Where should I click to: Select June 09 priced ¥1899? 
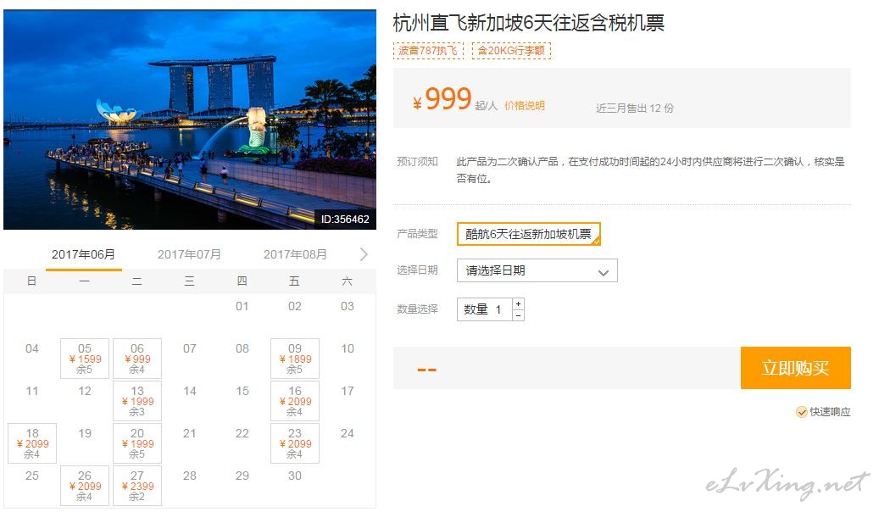295,359
